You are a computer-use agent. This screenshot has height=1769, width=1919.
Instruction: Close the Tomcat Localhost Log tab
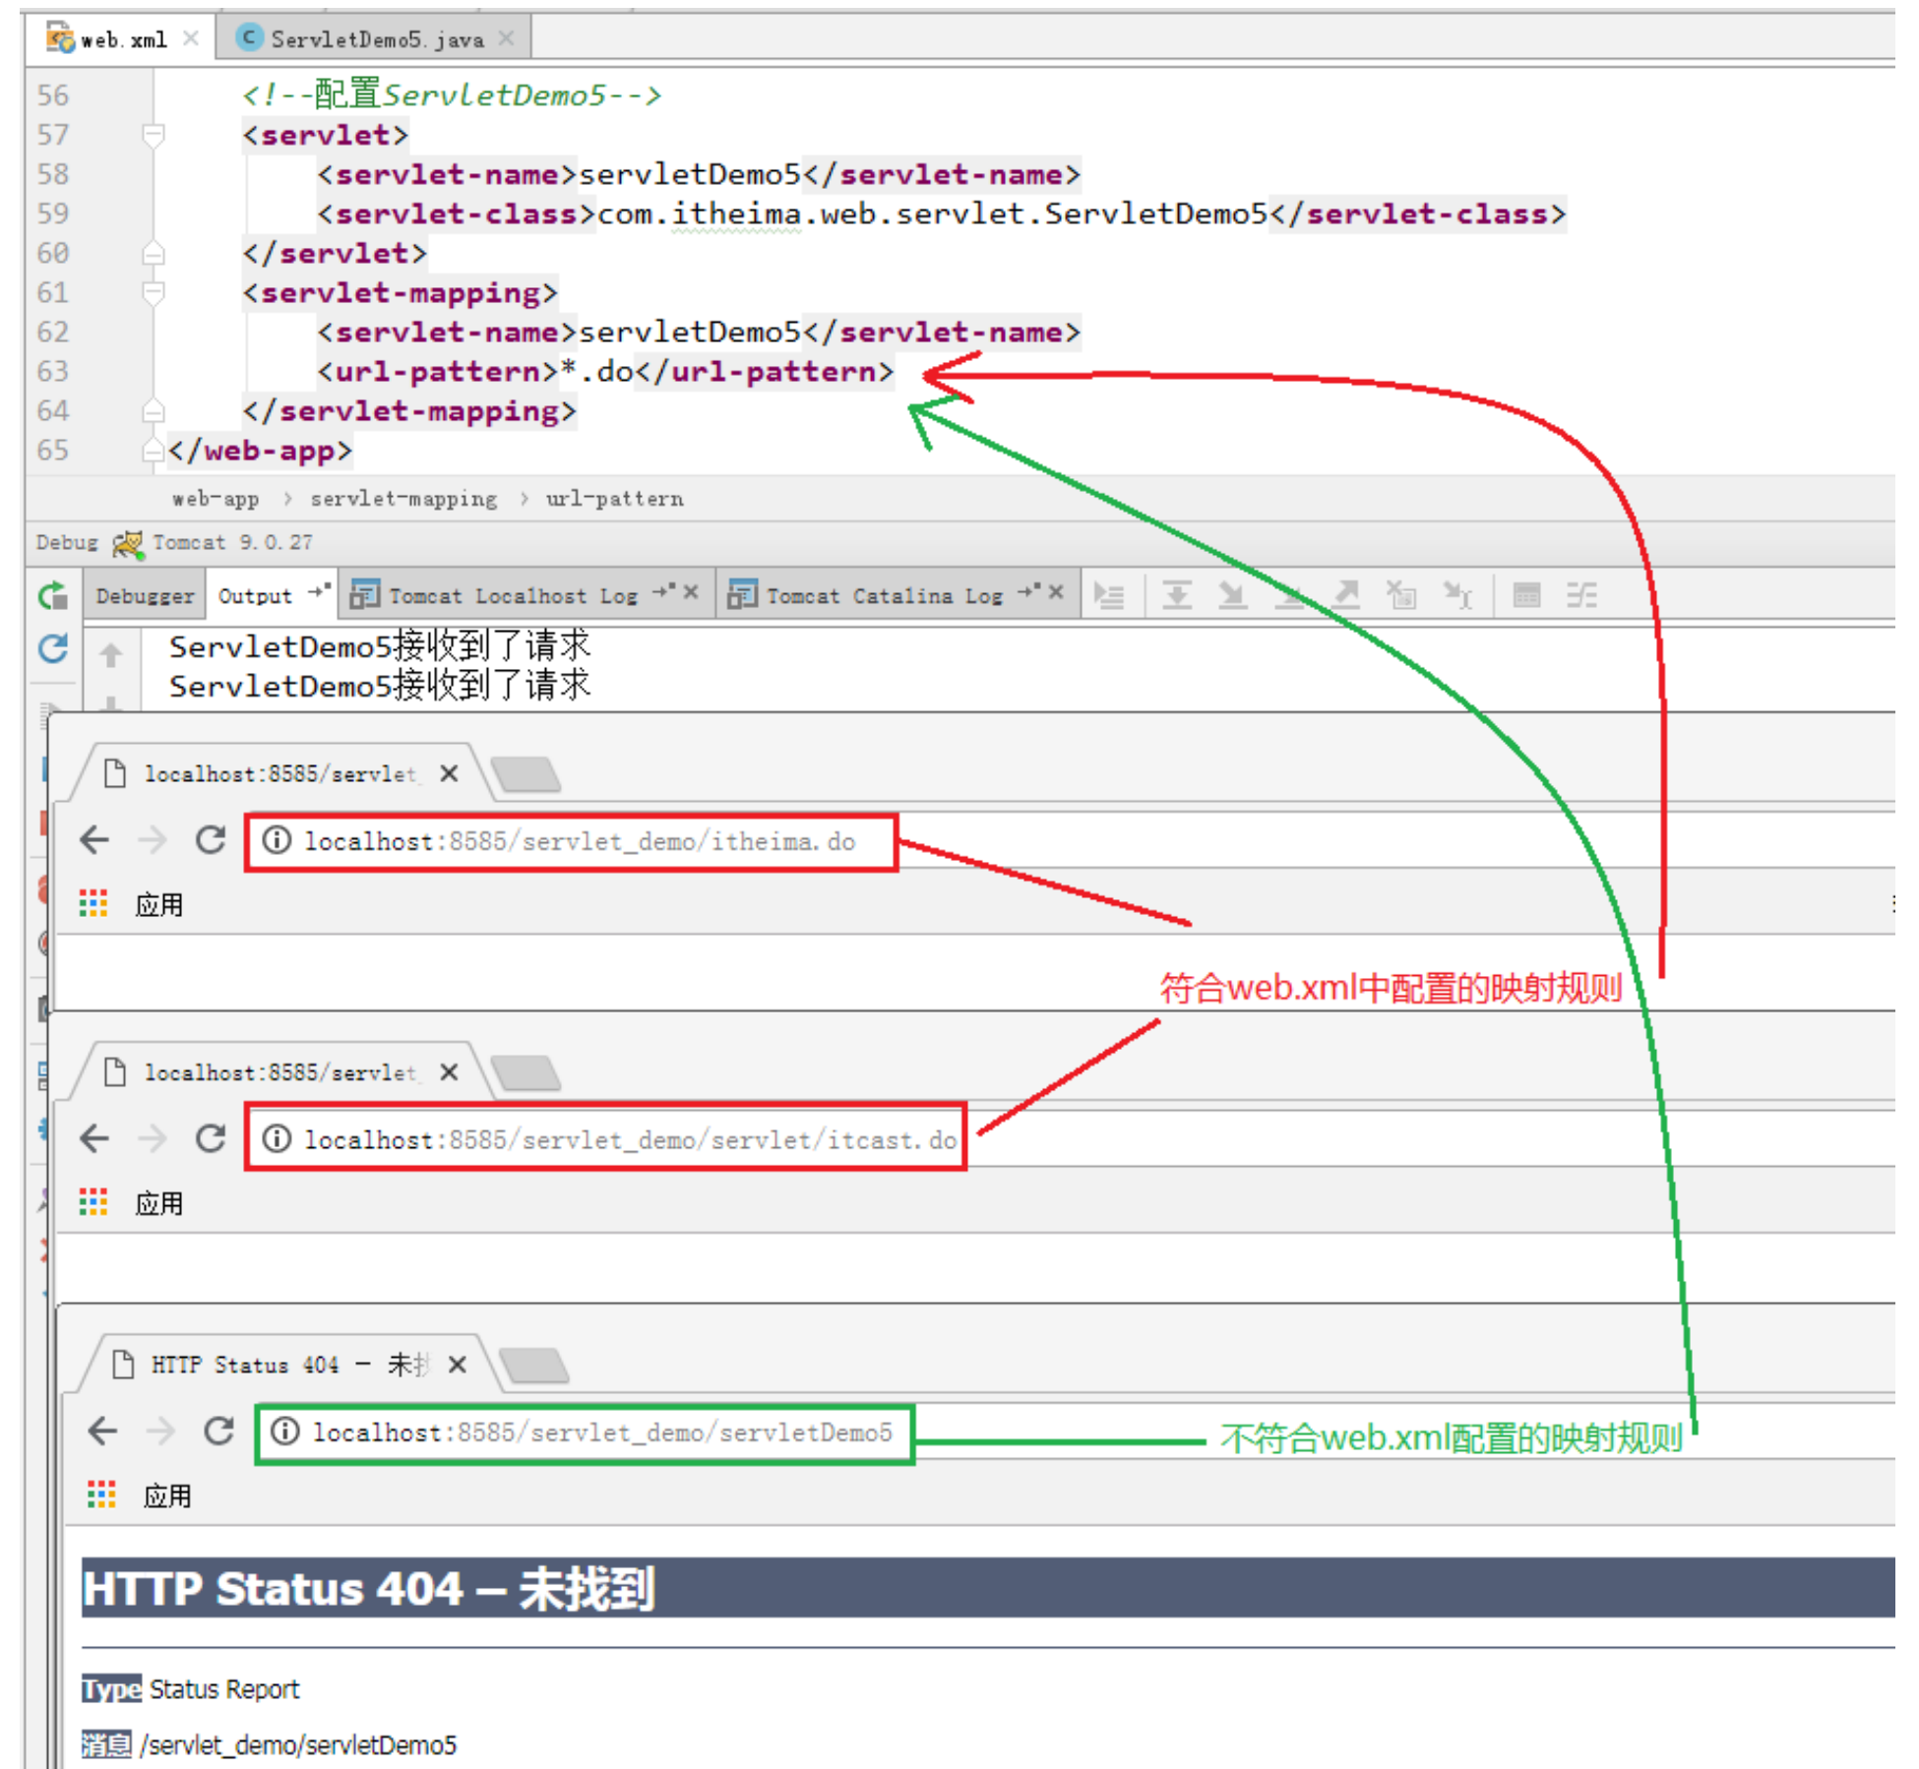click(691, 591)
